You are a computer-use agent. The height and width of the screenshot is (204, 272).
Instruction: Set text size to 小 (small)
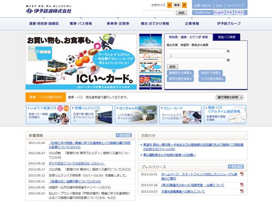point(170,5)
